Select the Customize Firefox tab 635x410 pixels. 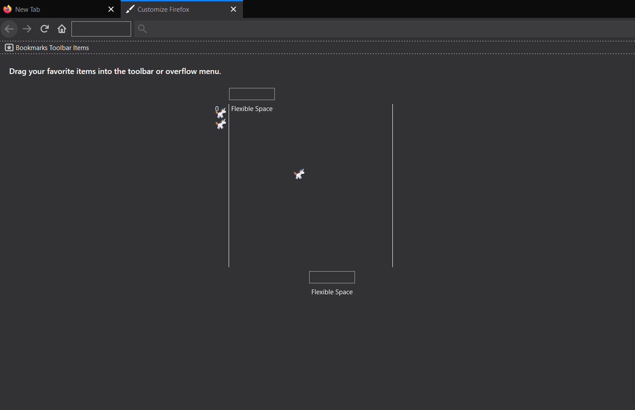point(174,9)
